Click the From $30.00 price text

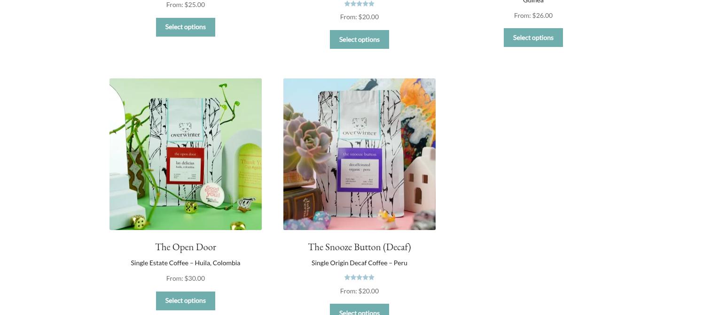pos(186,278)
